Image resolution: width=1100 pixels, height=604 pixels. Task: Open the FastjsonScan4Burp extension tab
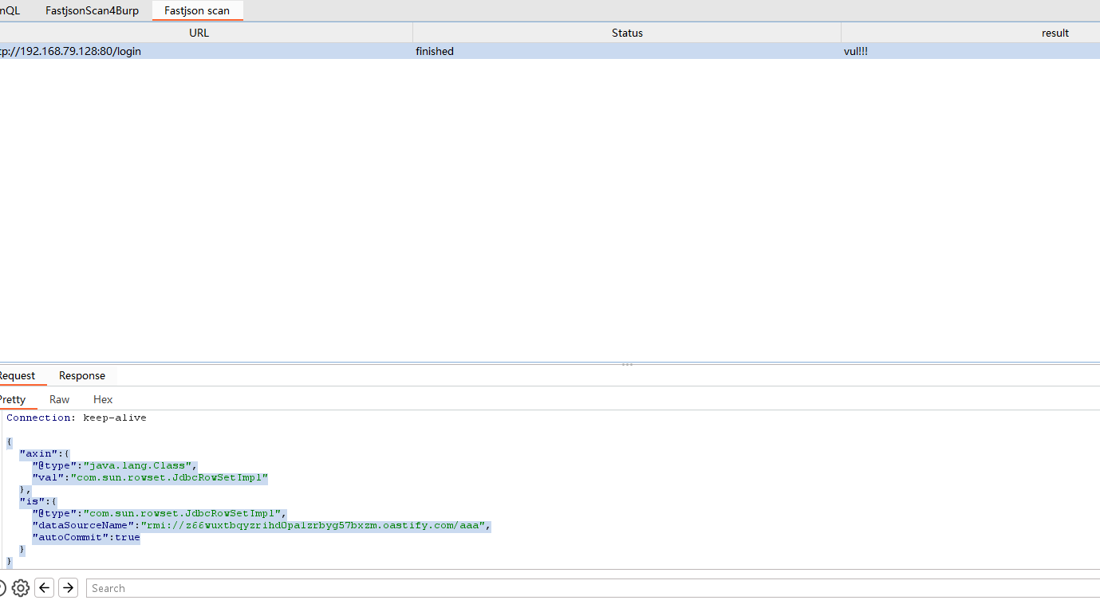point(92,10)
